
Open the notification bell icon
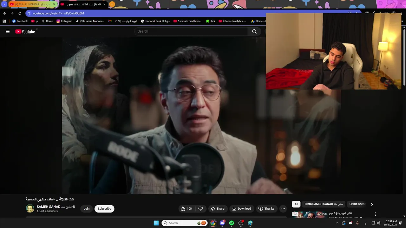400,223
